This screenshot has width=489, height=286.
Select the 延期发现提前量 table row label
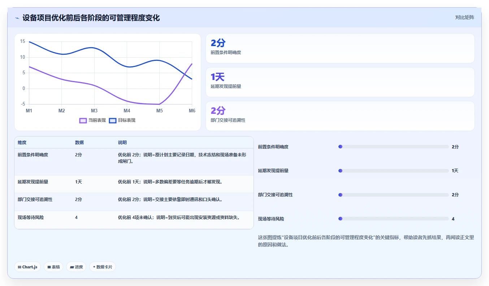33,182
